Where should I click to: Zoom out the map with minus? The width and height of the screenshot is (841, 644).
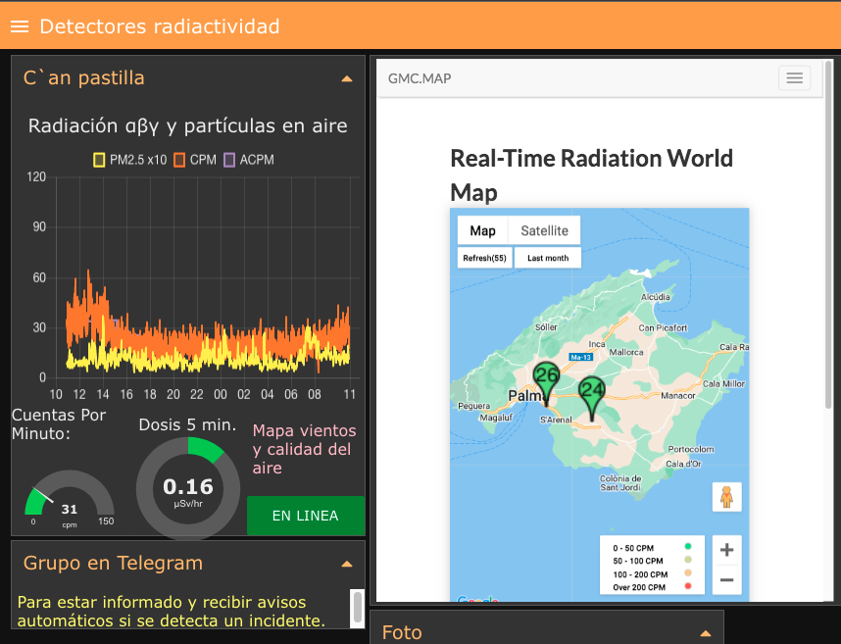(x=726, y=579)
